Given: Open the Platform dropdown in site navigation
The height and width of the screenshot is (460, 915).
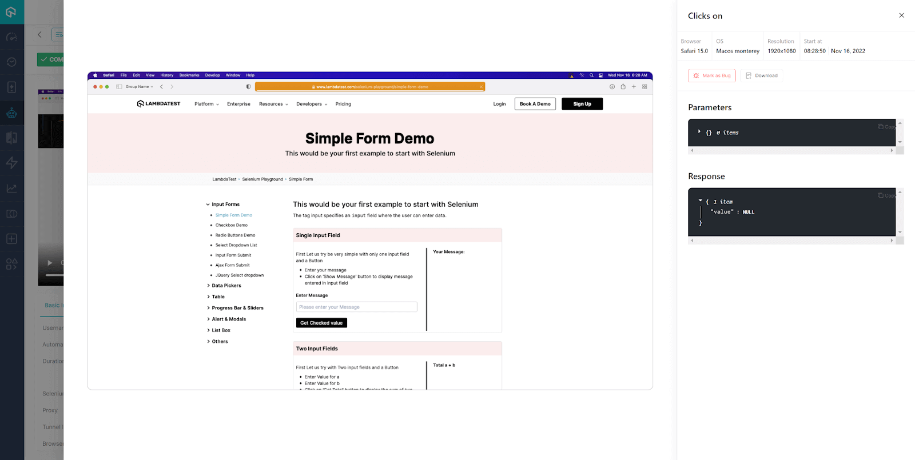Looking at the screenshot, I should pyautogui.click(x=206, y=104).
